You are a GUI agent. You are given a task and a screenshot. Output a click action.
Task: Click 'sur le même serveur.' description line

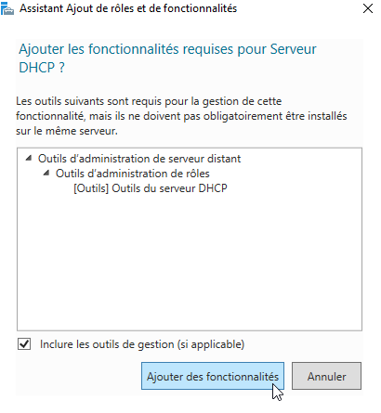pyautogui.click(x=67, y=131)
